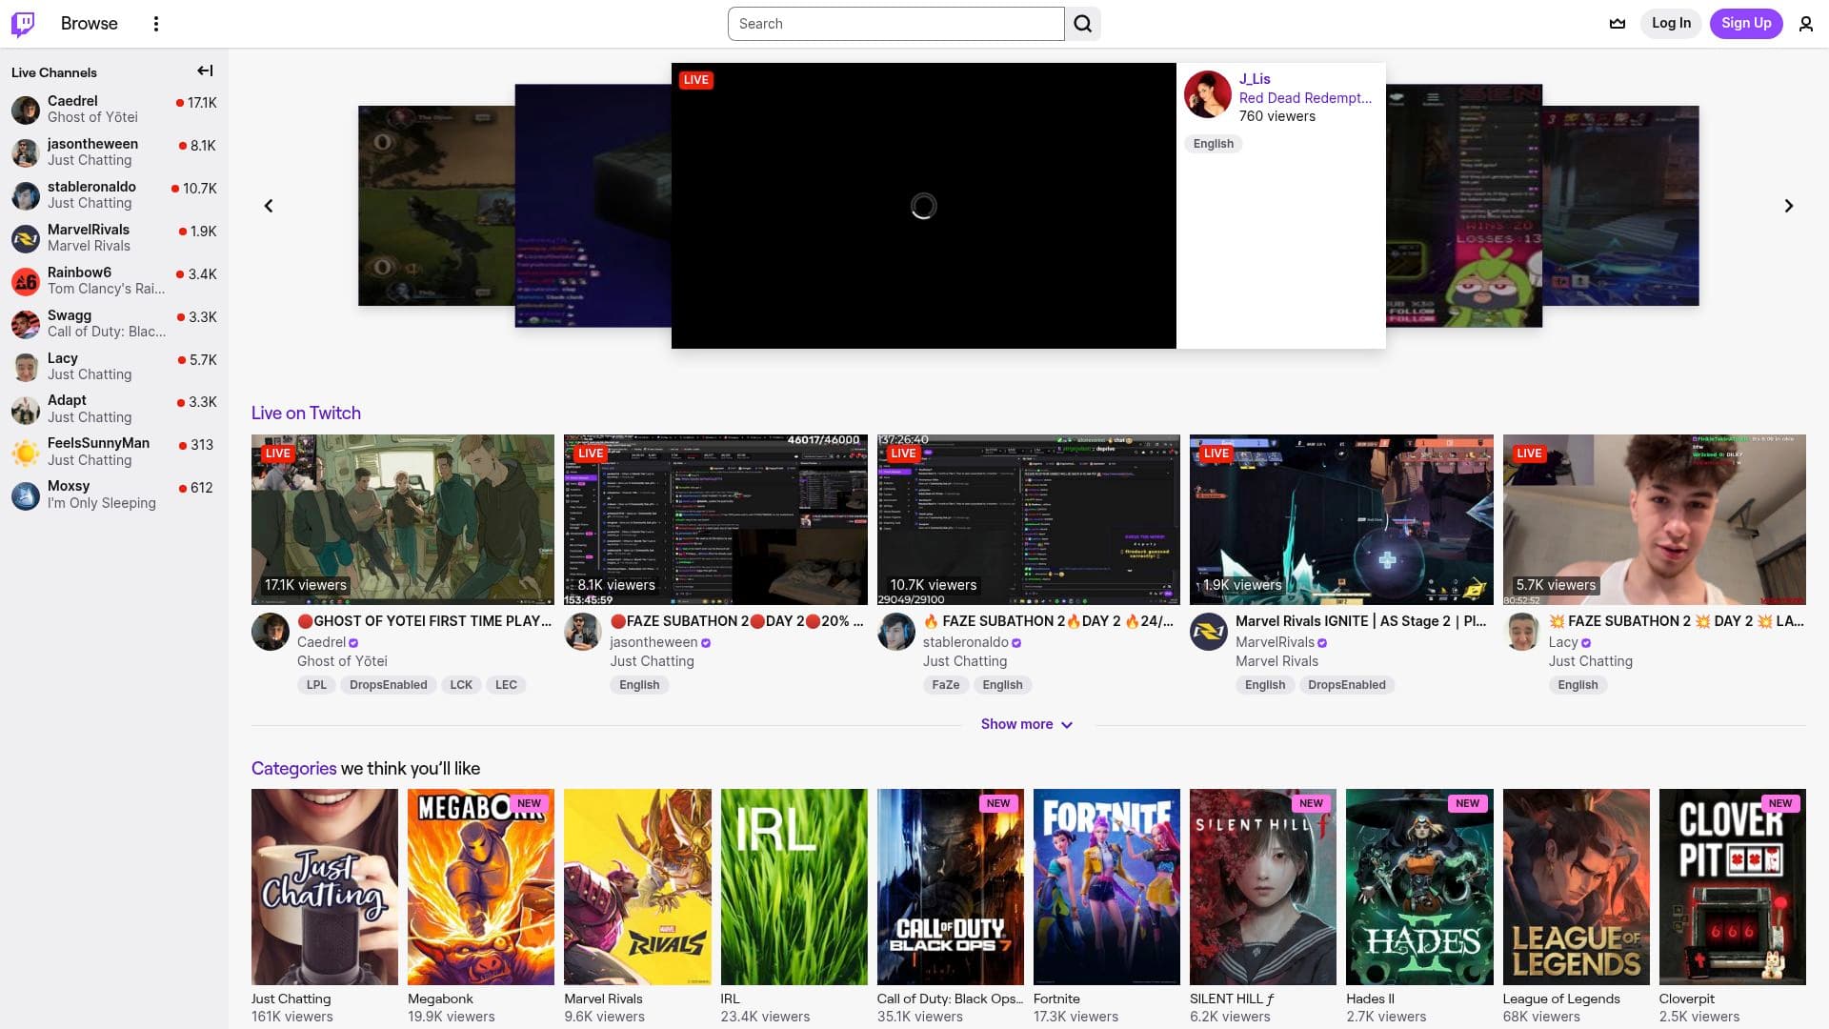Click Caedrel avatar under Ghost of Yotei stream

[x=271, y=632]
